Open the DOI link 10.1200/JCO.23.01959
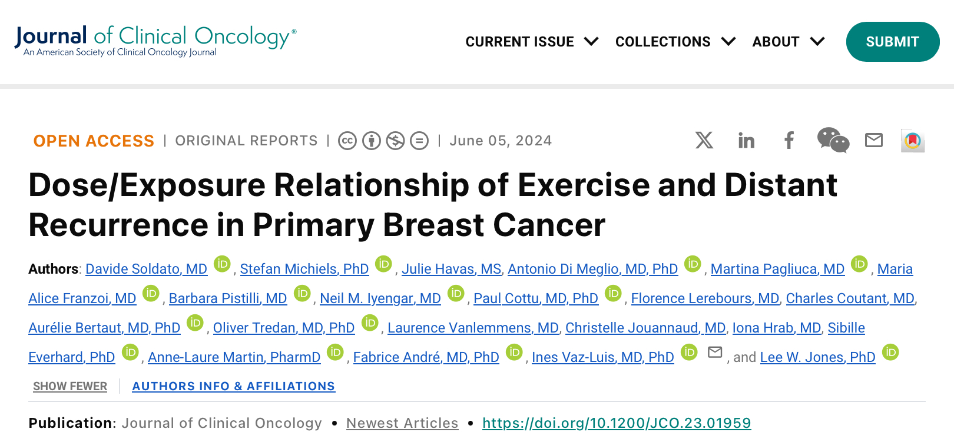The image size is (954, 442). [x=617, y=423]
